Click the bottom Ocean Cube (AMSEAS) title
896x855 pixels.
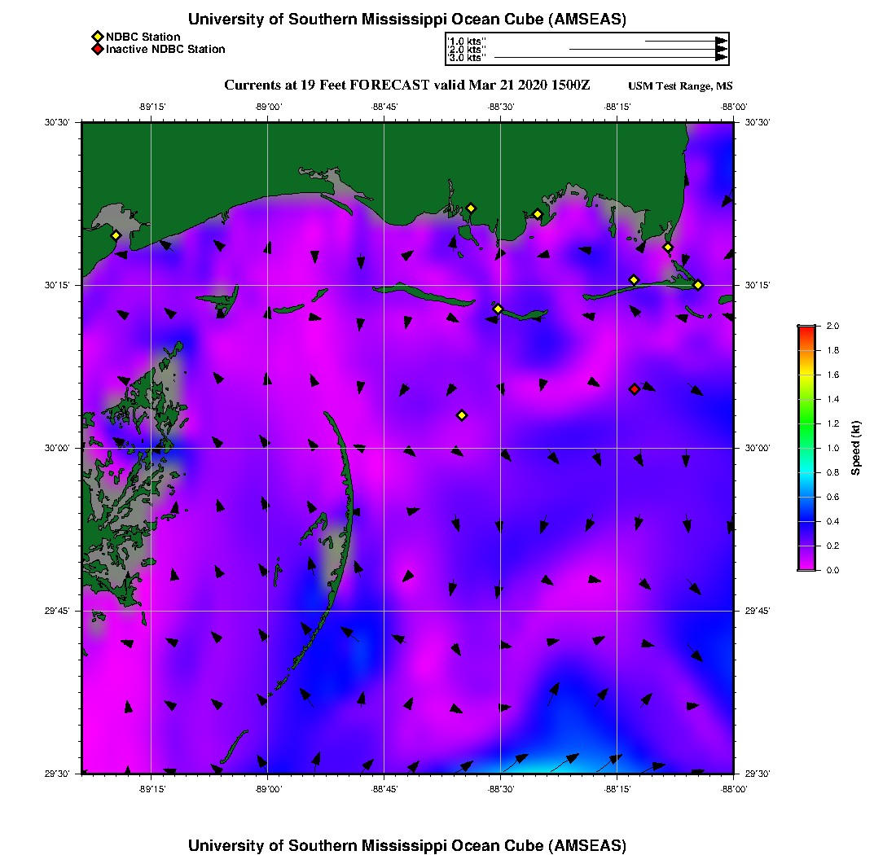(407, 845)
